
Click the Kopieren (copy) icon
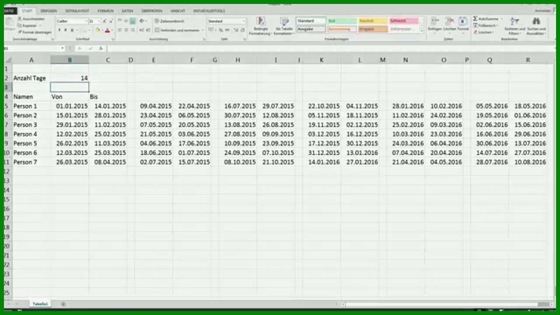(20, 25)
